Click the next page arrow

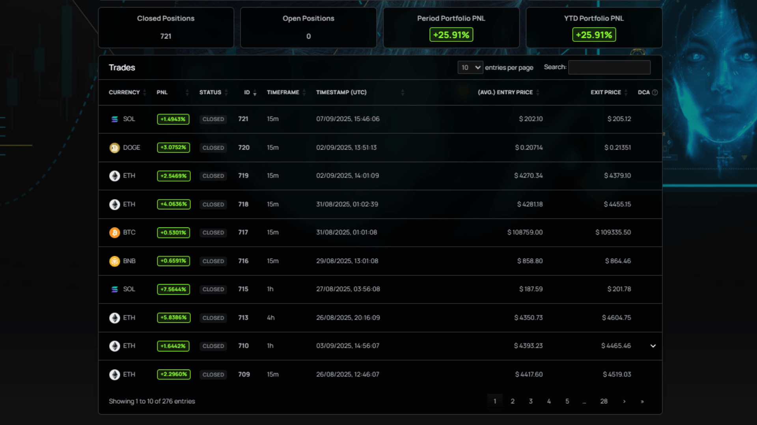point(624,401)
